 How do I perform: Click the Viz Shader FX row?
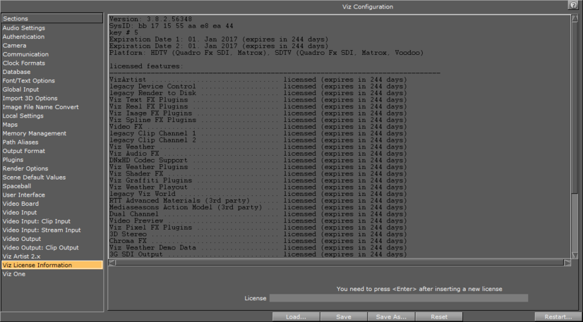(258, 173)
